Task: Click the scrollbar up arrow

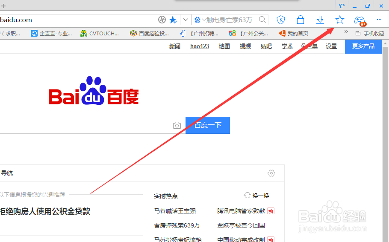Action: [385, 44]
